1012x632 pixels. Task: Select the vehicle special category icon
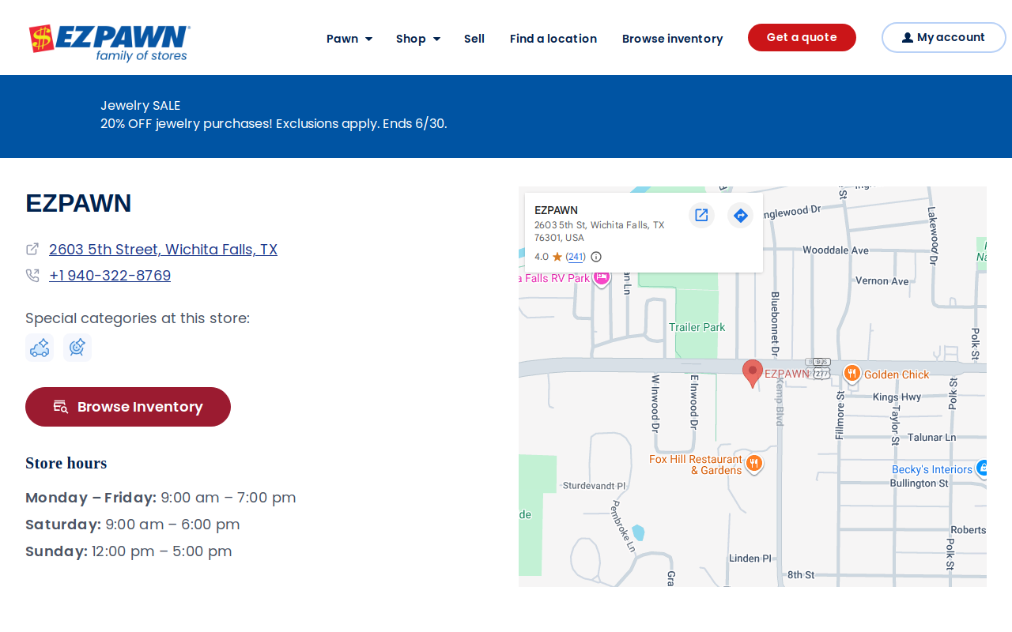pyautogui.click(x=40, y=348)
